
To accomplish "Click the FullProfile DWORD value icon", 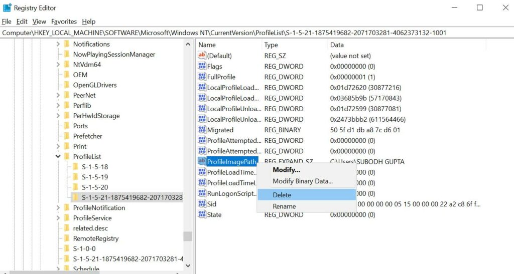I will click(202, 77).
